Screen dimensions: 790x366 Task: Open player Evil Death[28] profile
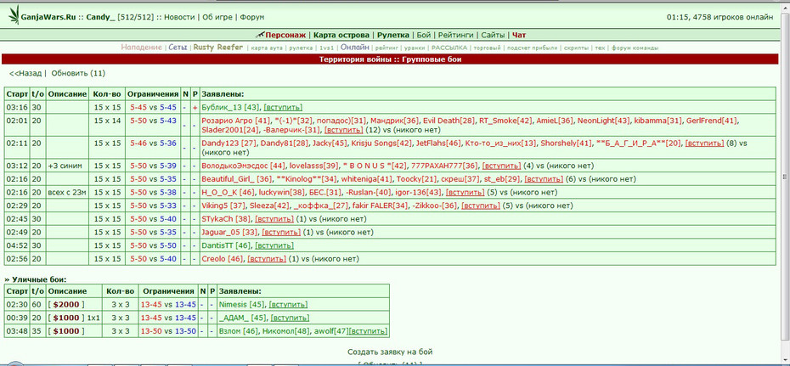[449, 121]
